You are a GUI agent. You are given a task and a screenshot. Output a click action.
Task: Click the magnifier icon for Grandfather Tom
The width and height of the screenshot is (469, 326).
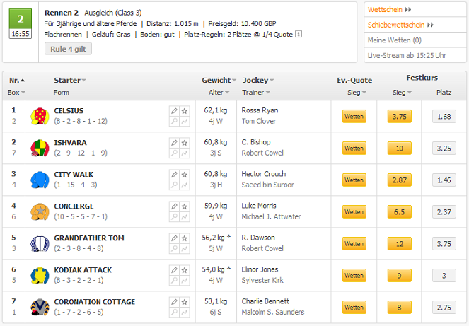coord(174,249)
